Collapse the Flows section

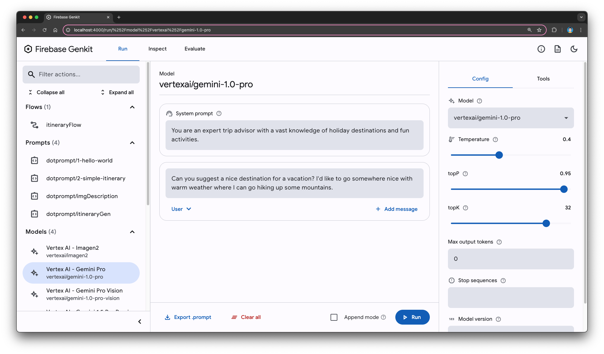pos(133,107)
